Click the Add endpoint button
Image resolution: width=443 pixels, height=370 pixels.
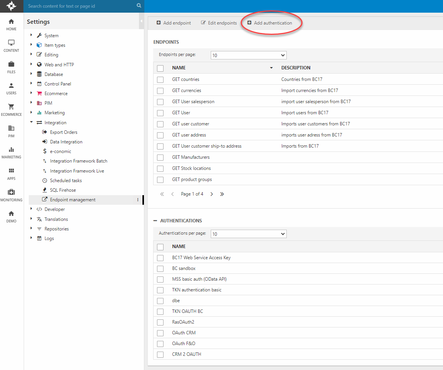coord(174,23)
